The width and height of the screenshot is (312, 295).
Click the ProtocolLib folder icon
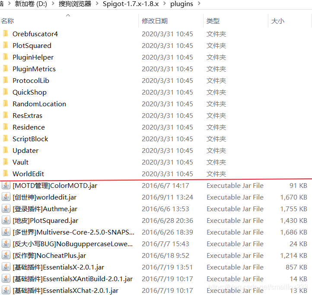tap(6, 80)
